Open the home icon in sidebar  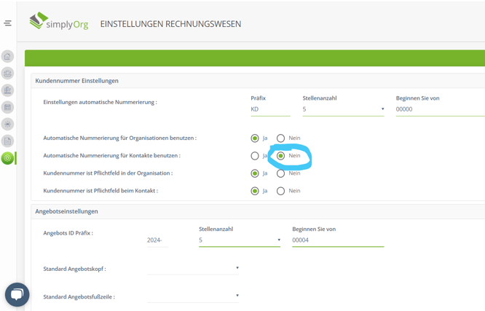8,56
